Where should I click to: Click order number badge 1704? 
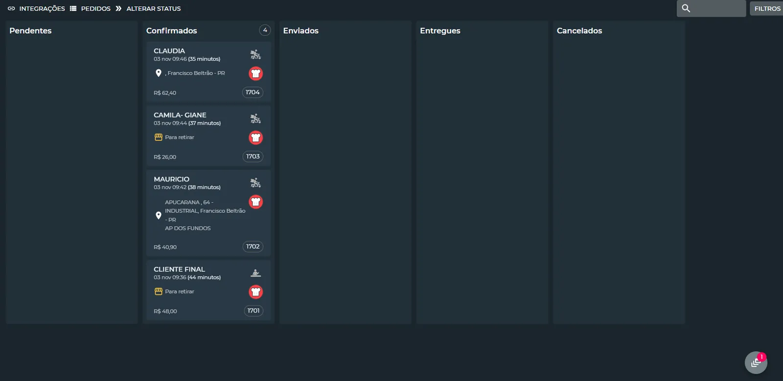253,92
